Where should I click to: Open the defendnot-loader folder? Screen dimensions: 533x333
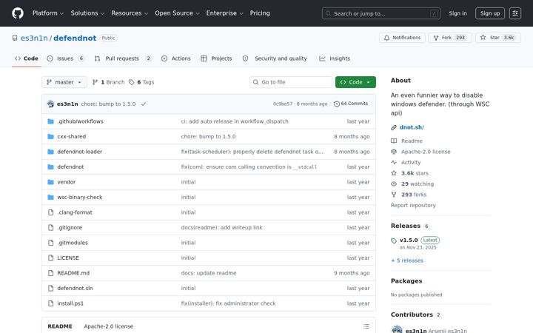click(x=79, y=152)
